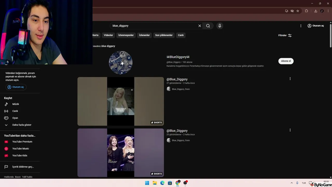
Task: Clear the search box text with X
Action: coord(200,26)
